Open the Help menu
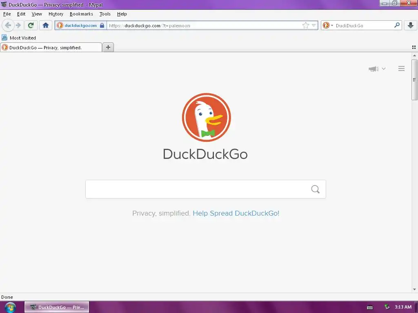The height and width of the screenshot is (313, 418). click(122, 14)
